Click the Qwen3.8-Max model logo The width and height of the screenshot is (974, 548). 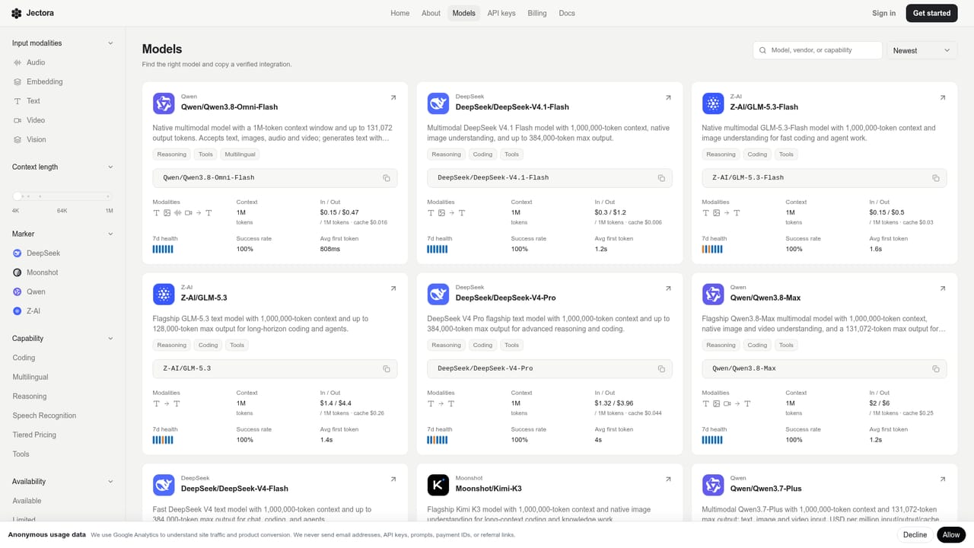point(713,294)
